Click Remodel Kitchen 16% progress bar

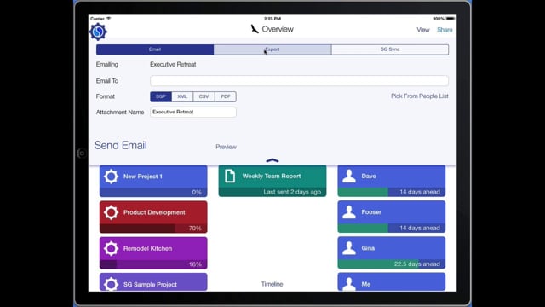coord(153,264)
